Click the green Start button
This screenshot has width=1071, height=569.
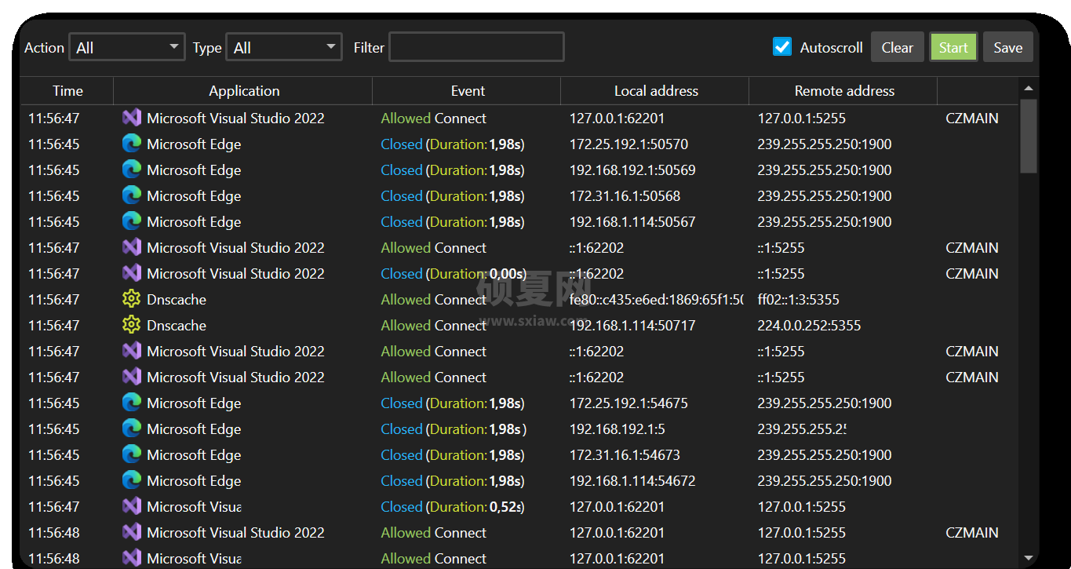pos(953,47)
